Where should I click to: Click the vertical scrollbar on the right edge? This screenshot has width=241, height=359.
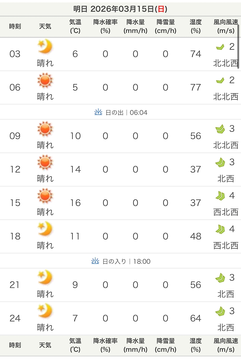[x=238, y=46]
